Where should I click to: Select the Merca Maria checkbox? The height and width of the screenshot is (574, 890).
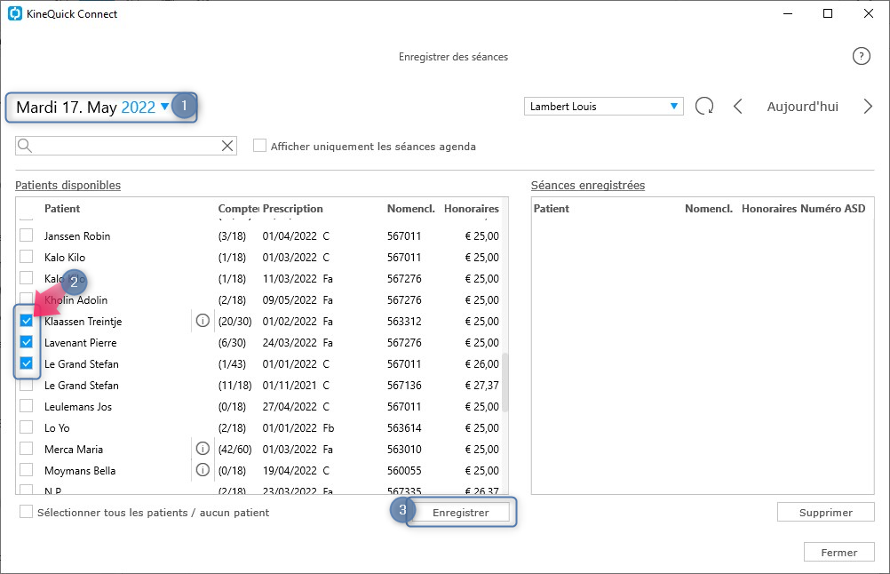click(26, 449)
